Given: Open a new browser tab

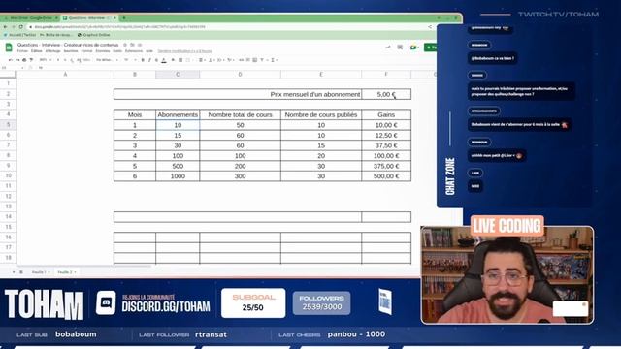Looking at the screenshot, I should (x=124, y=18).
